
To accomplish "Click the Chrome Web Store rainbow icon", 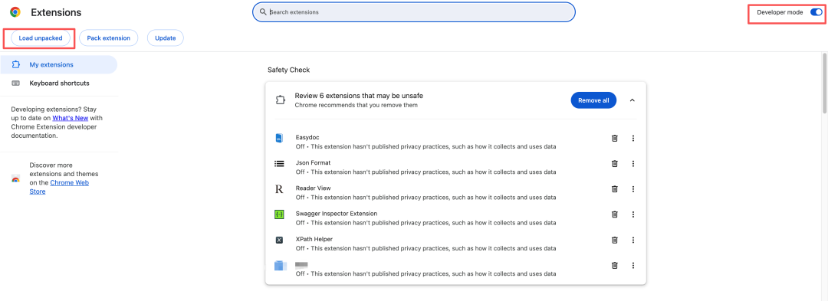I will pyautogui.click(x=16, y=179).
